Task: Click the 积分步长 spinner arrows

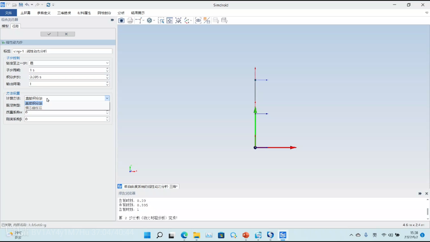Action: [x=107, y=77]
